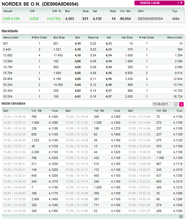
Task: Select the letzte Umsätze section heading
Action: 13,103
